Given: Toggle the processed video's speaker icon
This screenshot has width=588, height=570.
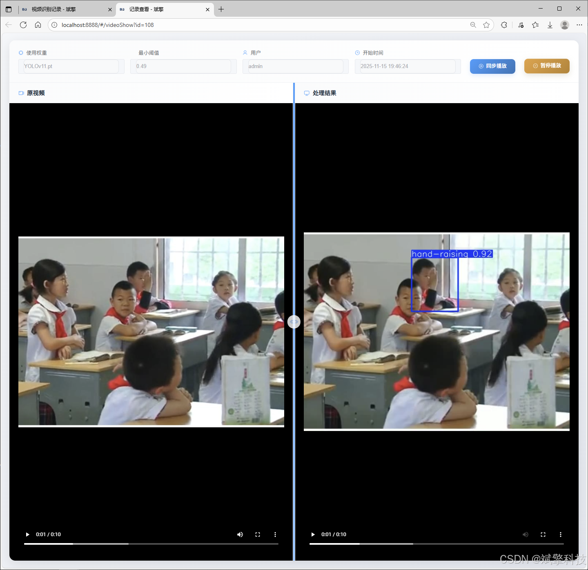Looking at the screenshot, I should click(526, 535).
